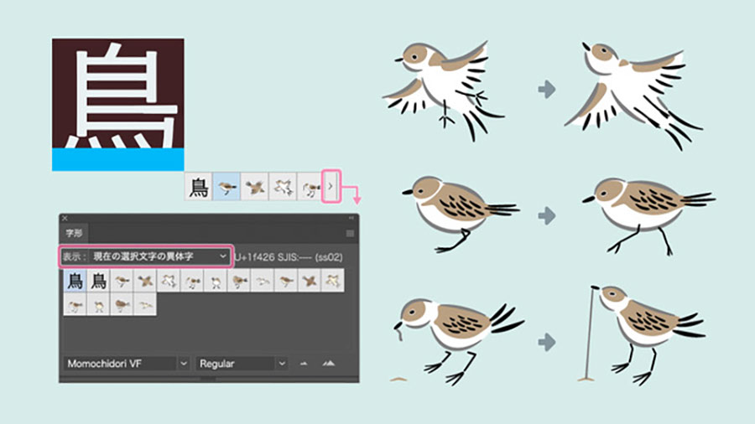
Task: Click the Momochidori VF font family field
Action: click(x=120, y=364)
